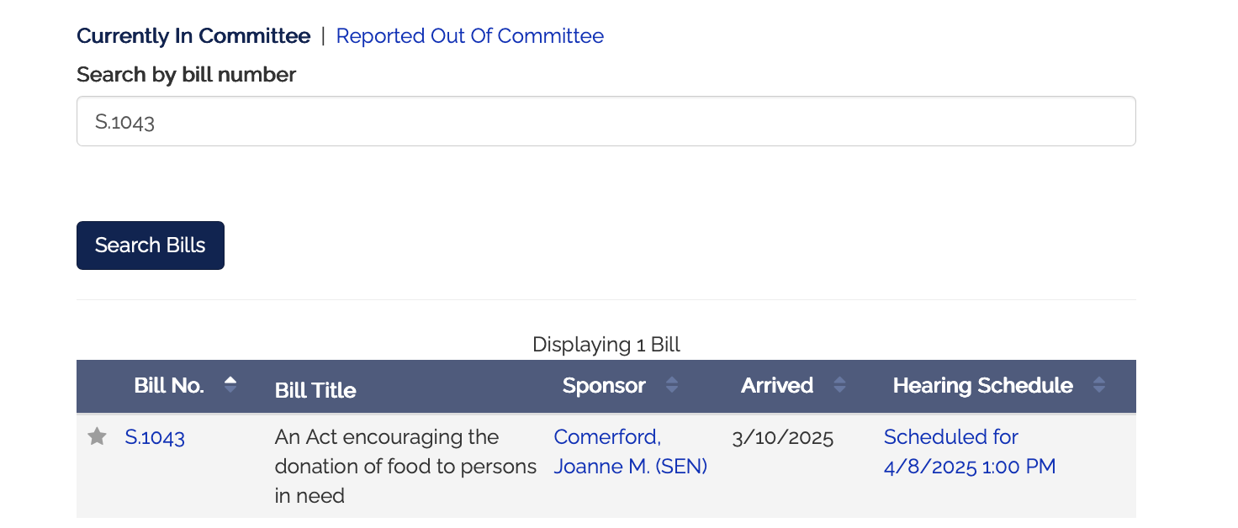
Task: Click the Bill No. column header text
Action: (169, 386)
